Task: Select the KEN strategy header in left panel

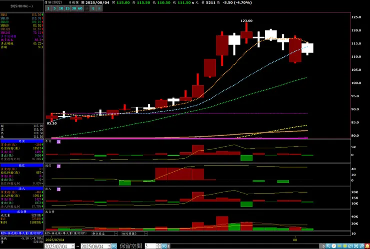Action: pos(21,233)
